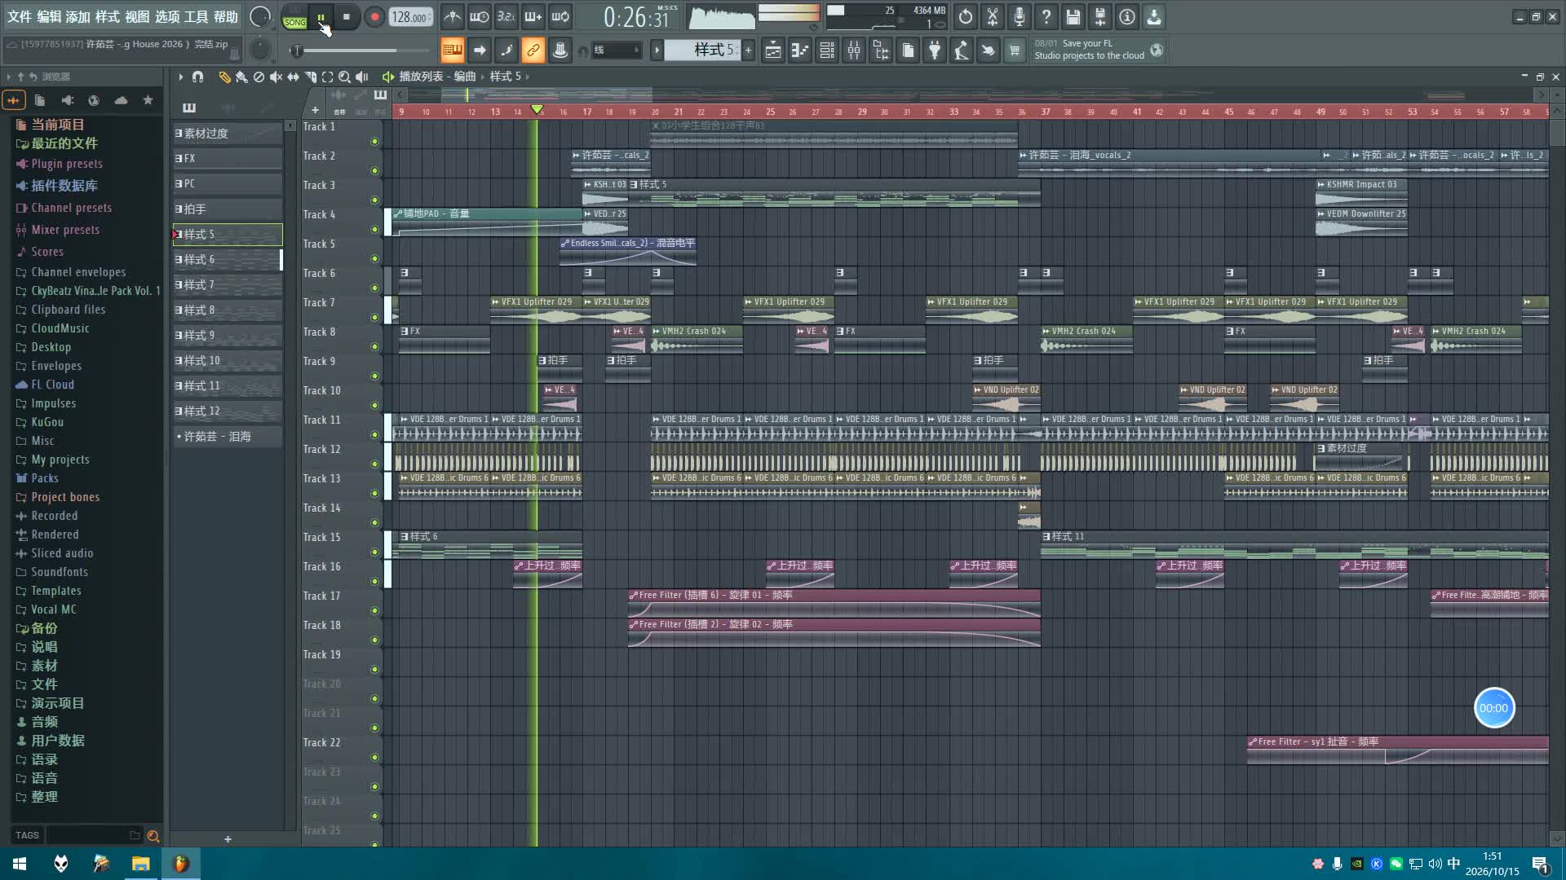Screen dimensions: 1566x880
Task: Open the snap selector 线 dropdown
Action: pyautogui.click(x=616, y=51)
